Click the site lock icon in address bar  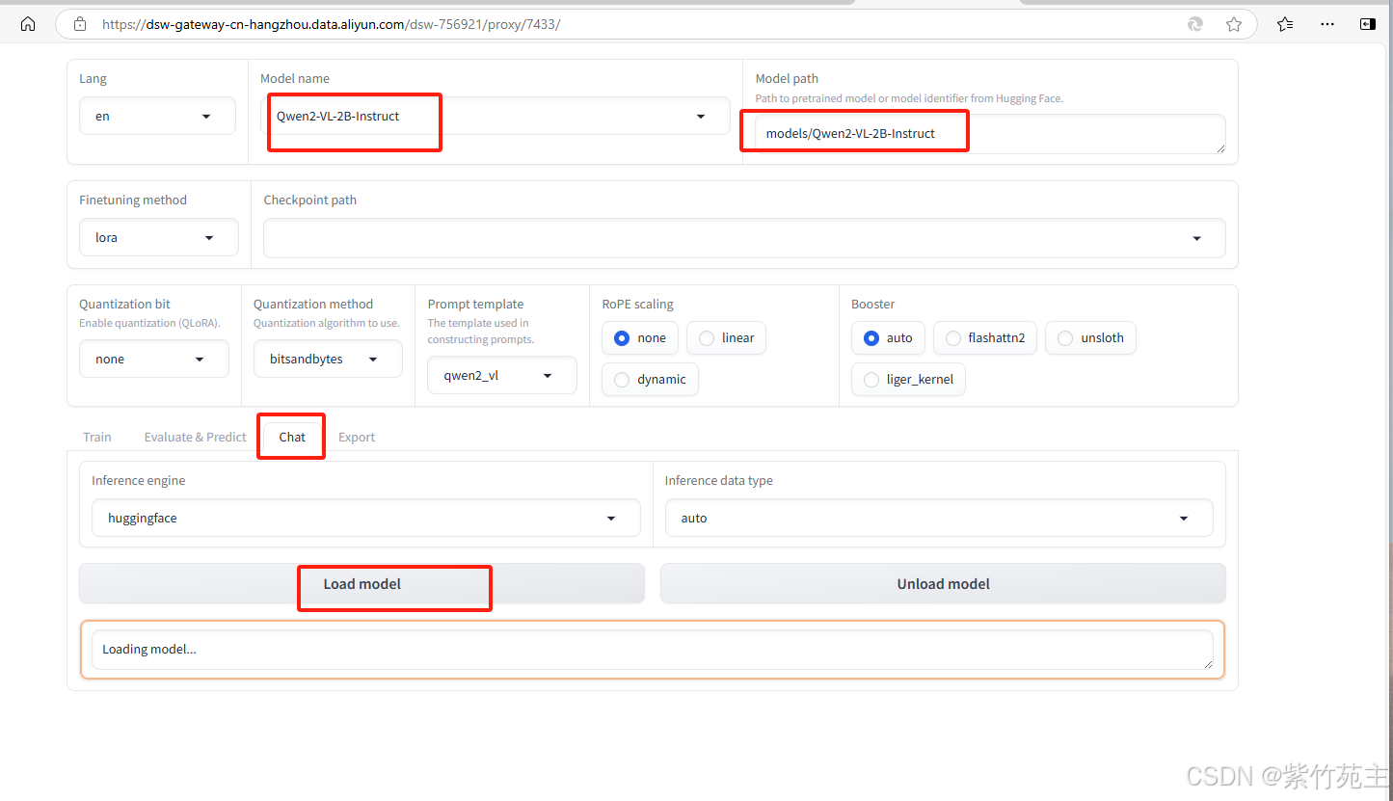tap(80, 24)
